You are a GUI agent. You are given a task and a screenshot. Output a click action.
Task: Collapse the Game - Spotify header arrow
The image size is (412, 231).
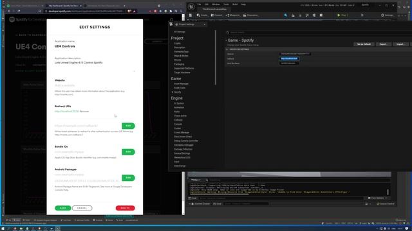click(x=226, y=40)
